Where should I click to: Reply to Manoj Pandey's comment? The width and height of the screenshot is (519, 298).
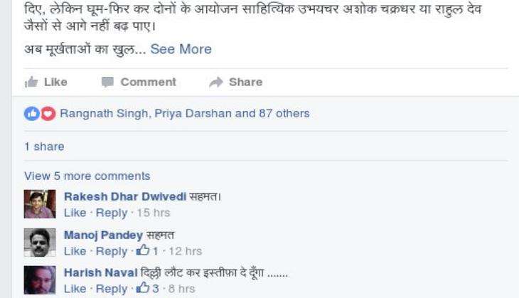pos(112,251)
